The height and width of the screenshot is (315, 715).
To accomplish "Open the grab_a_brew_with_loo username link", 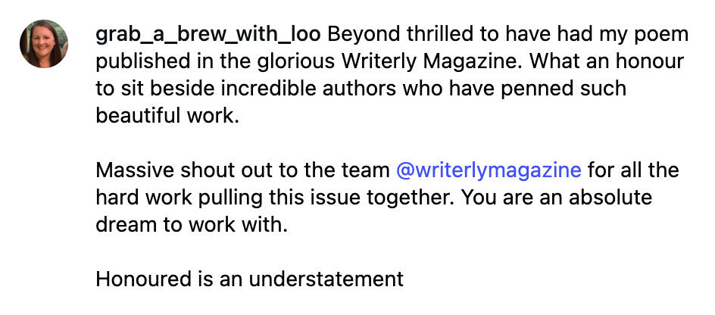I will click(x=208, y=34).
